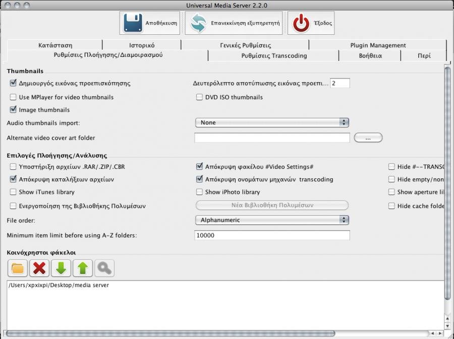Enable Show aperture library checkbox
454x339 pixels.
coord(391,192)
